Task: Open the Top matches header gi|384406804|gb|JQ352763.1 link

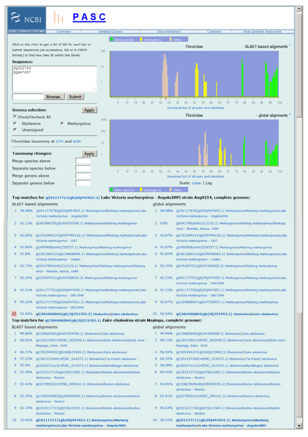Action: (73, 320)
